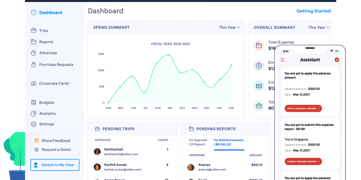Click senthamizh@zylker.com email

pyautogui.click(x=121, y=154)
